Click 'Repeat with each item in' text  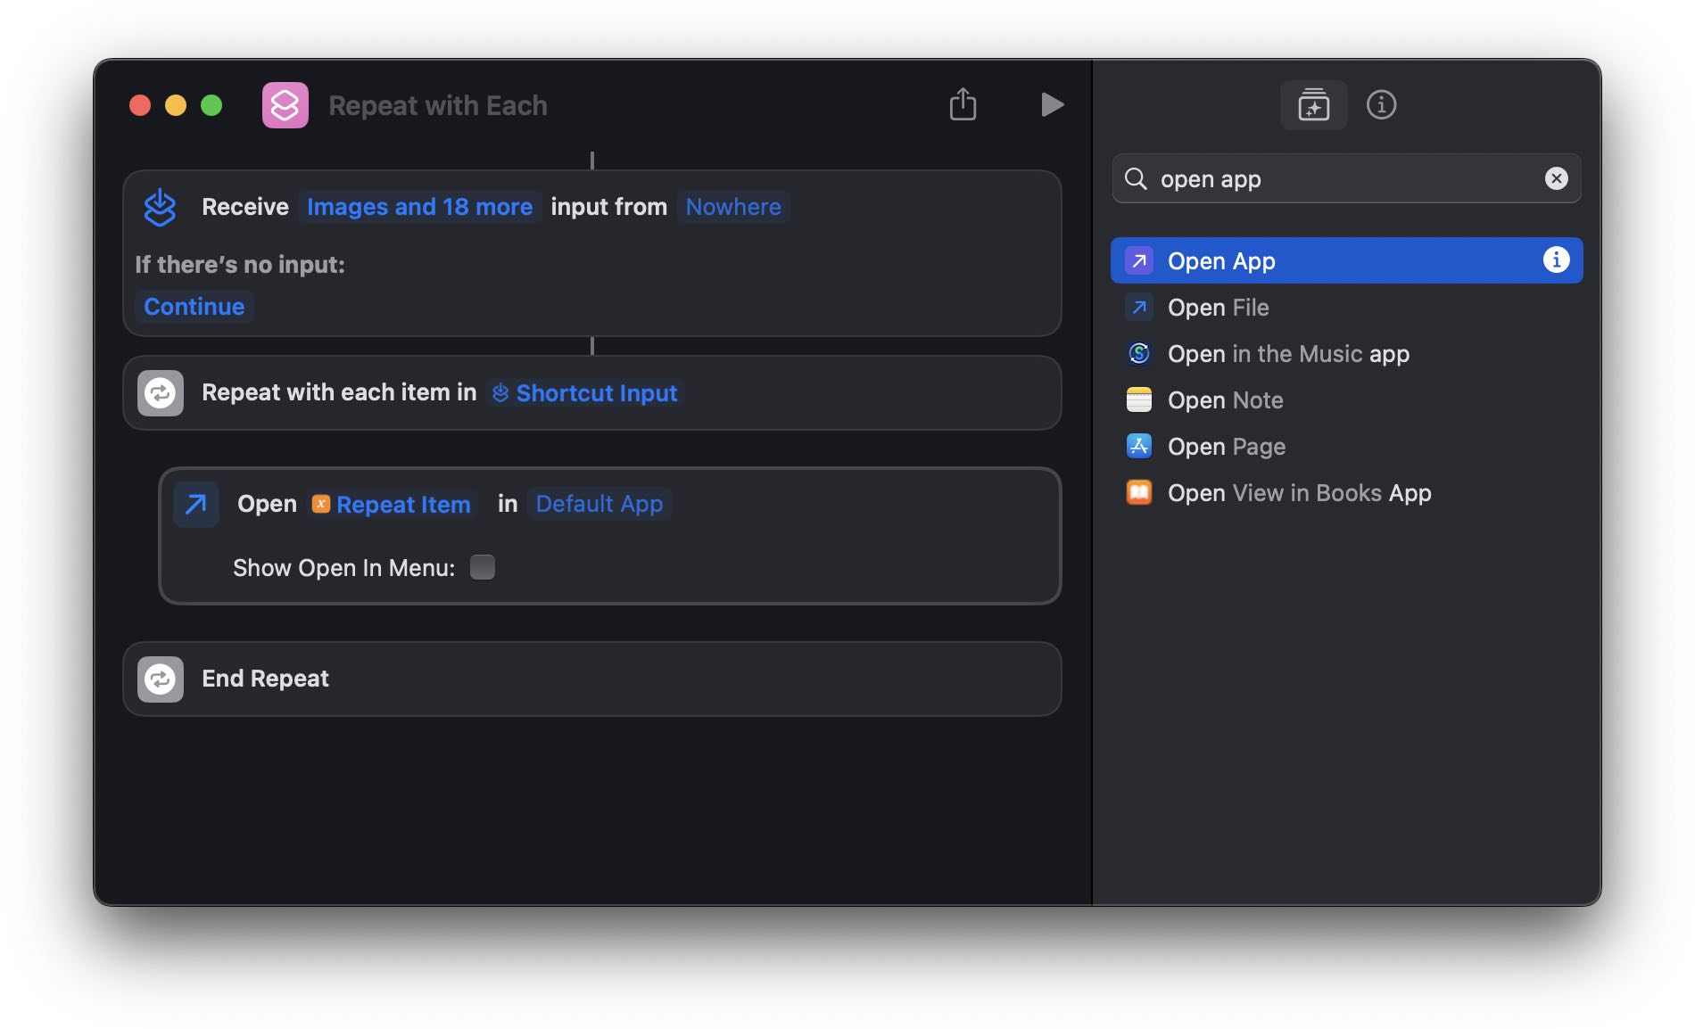point(339,392)
